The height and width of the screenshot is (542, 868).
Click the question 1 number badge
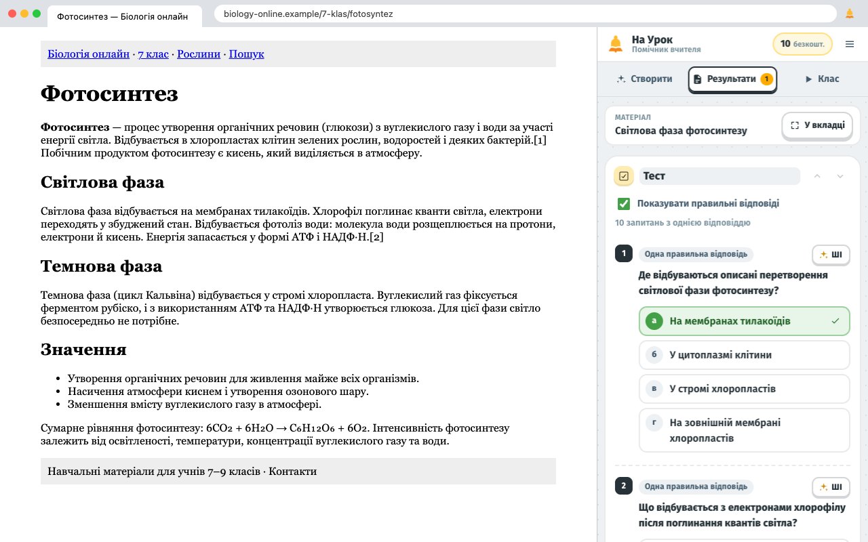coord(624,254)
